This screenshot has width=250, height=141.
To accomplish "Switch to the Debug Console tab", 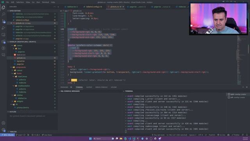I will pyautogui.click(x=101, y=87).
